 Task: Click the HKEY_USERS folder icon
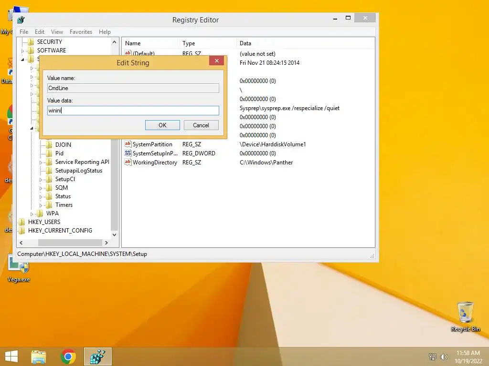(22, 222)
